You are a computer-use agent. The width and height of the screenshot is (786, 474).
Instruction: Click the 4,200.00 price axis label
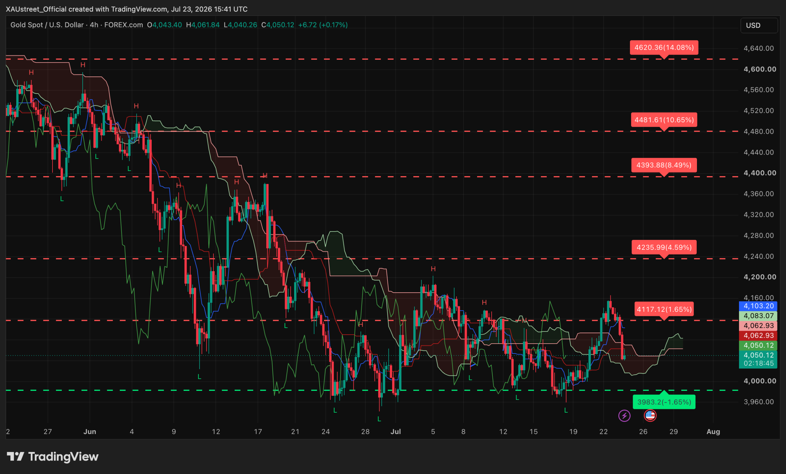[x=760, y=277]
